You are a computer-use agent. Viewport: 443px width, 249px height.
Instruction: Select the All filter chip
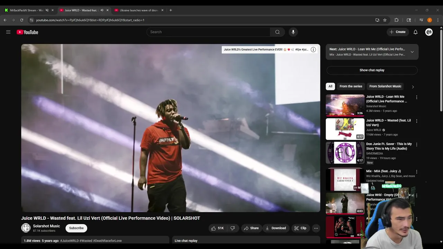pos(330,86)
